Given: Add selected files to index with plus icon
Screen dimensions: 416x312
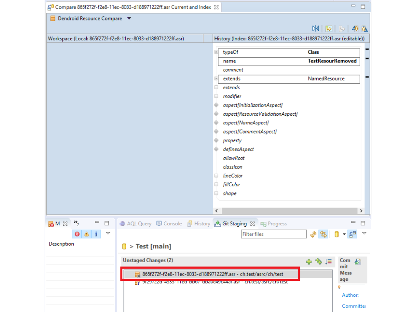Looking at the screenshot, I should click(309, 261).
